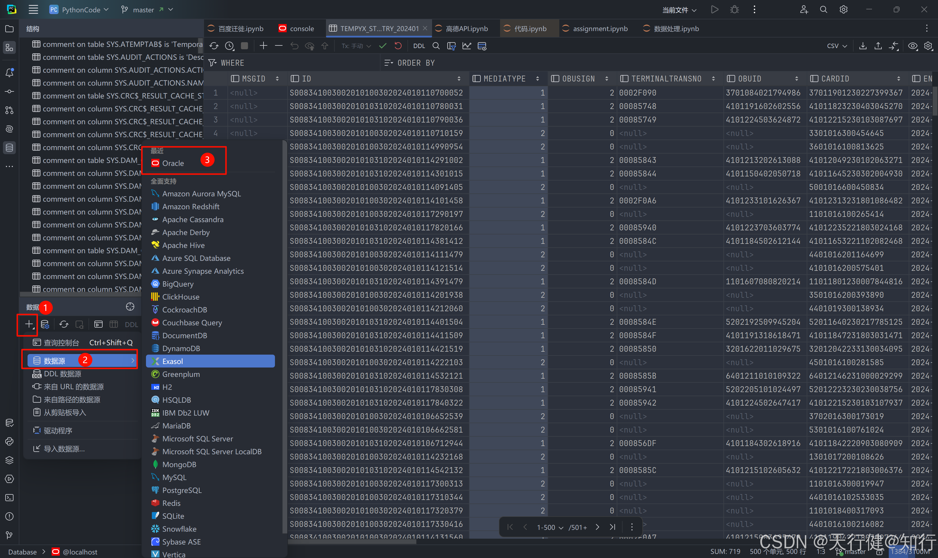938x558 pixels.
Task: Open the show chart icon
Action: click(466, 46)
